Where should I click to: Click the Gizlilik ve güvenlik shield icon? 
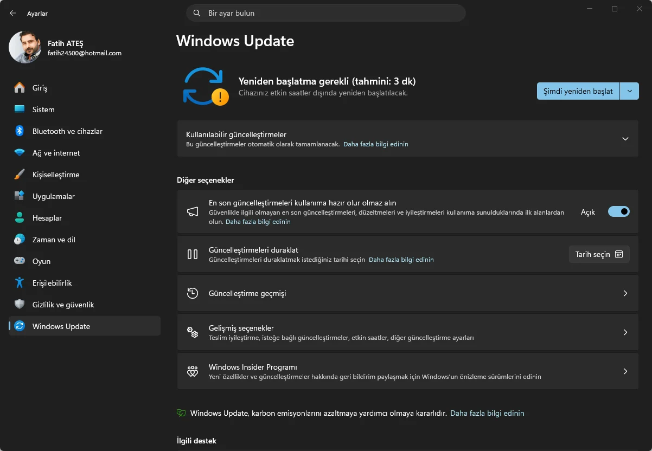coord(20,305)
